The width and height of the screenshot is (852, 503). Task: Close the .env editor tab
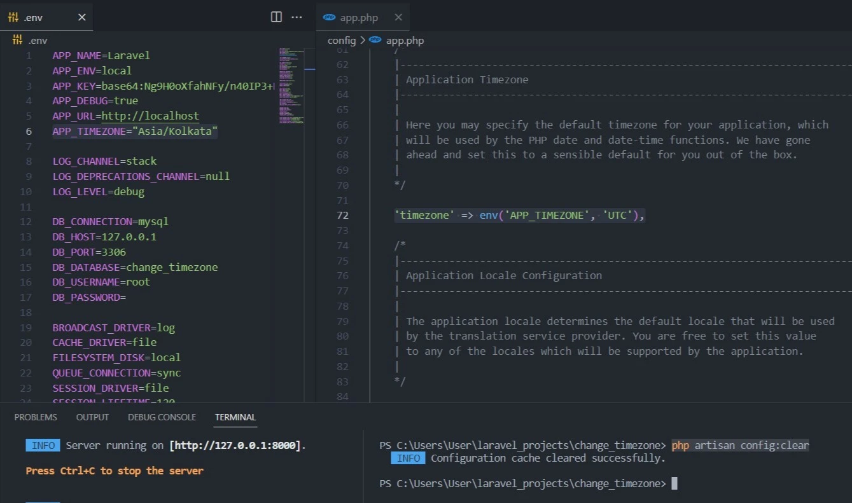click(x=81, y=17)
